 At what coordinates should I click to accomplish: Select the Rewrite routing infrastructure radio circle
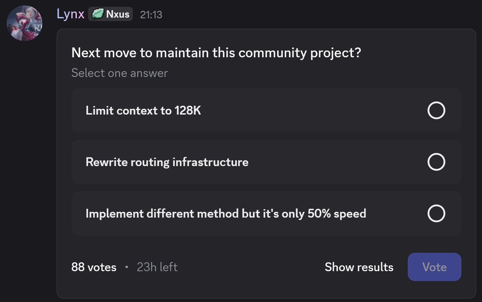(436, 162)
